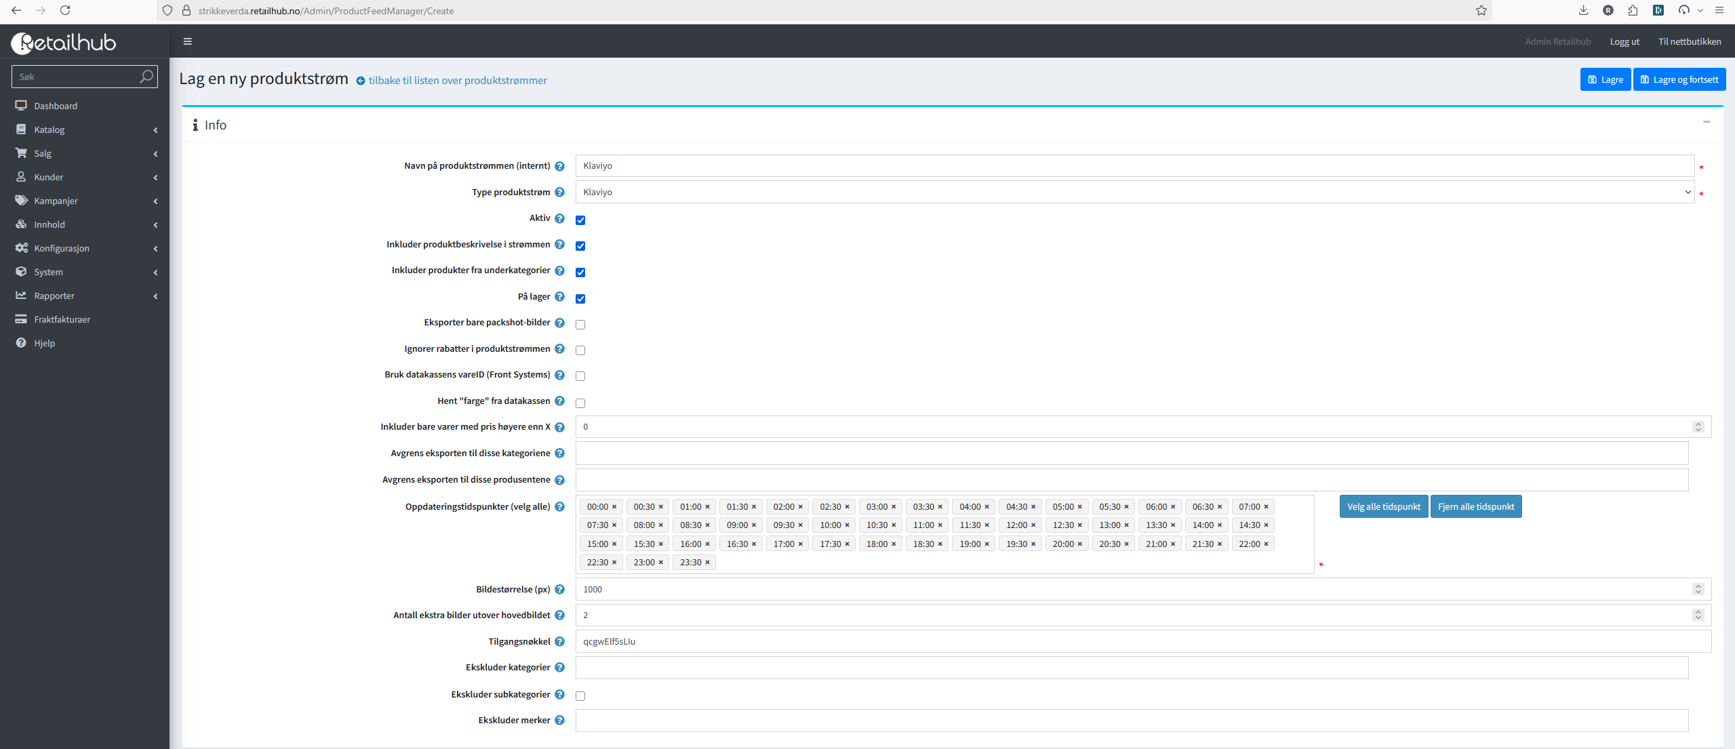Open Fraktfakturaer in the sidebar
1735x749 pixels.
pyautogui.click(x=62, y=319)
